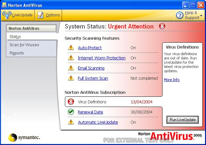Open Reports in the sidebar
206x145 pixels.
point(17,53)
